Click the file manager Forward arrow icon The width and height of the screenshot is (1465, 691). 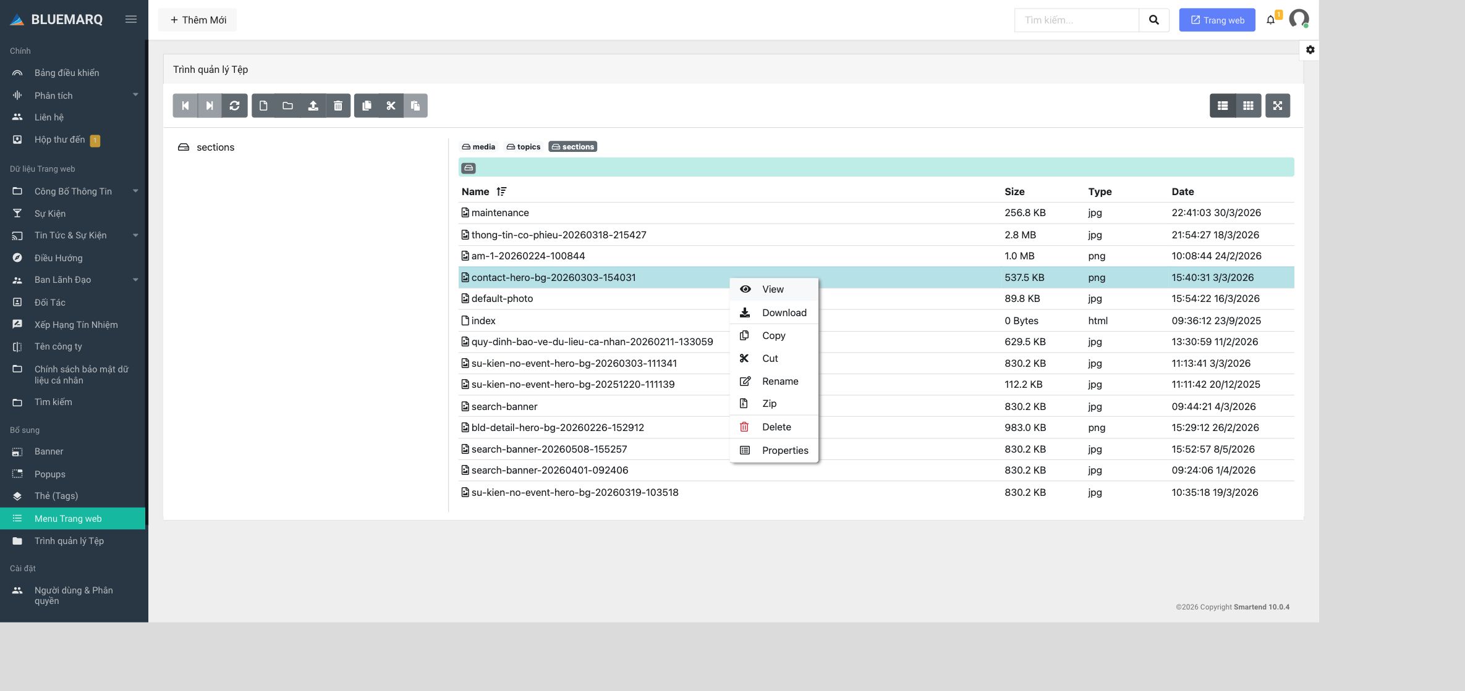point(210,106)
